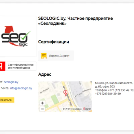
Task: Click the yellow Связаться button
Action: point(7,100)
